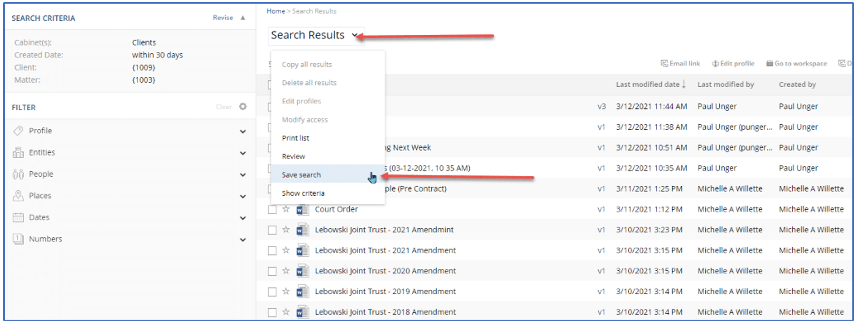Select the Court Order checkbox
The width and height of the screenshot is (856, 324).
click(272, 210)
